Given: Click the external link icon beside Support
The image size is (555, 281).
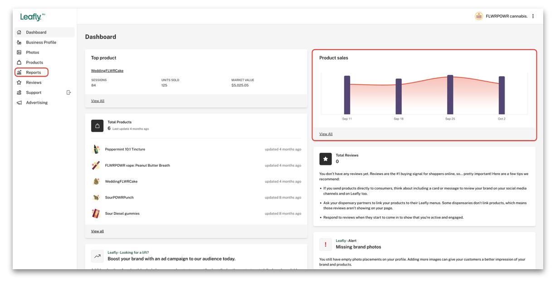Looking at the screenshot, I should (68, 92).
